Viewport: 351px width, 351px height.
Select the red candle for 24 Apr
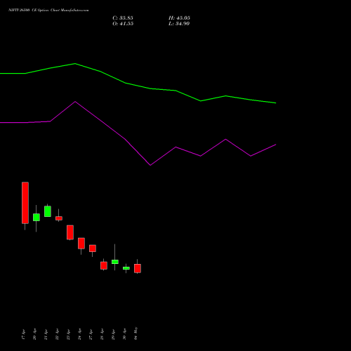tap(81, 244)
